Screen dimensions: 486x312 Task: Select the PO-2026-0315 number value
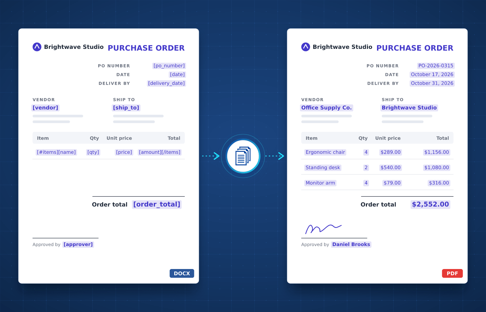coord(436,66)
